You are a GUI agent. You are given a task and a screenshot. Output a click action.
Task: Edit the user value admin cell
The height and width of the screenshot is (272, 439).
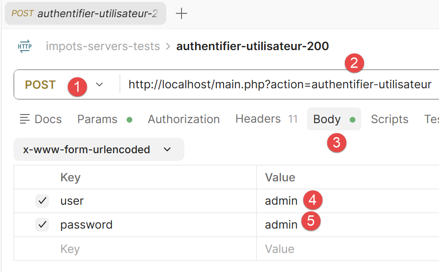(x=348, y=201)
